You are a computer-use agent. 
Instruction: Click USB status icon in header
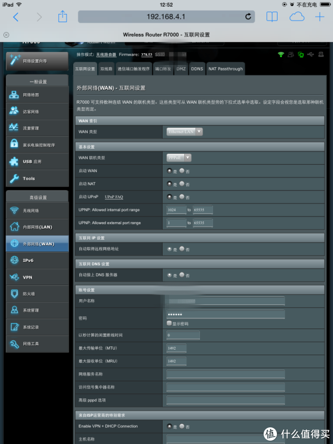point(311,54)
